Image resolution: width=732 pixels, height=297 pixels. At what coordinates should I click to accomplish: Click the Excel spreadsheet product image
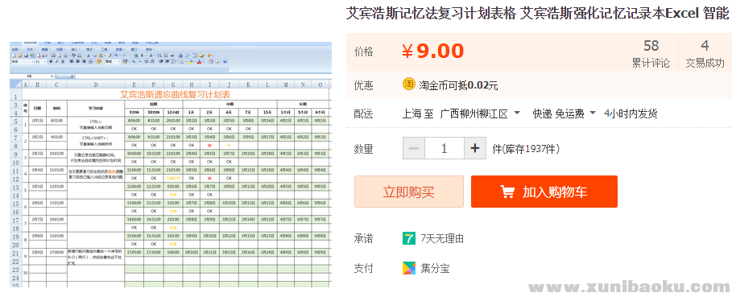tap(171, 164)
